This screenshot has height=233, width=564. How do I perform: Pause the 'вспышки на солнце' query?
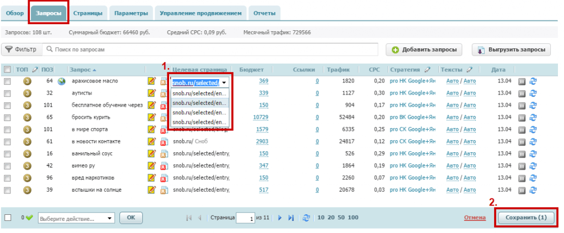[x=522, y=190]
